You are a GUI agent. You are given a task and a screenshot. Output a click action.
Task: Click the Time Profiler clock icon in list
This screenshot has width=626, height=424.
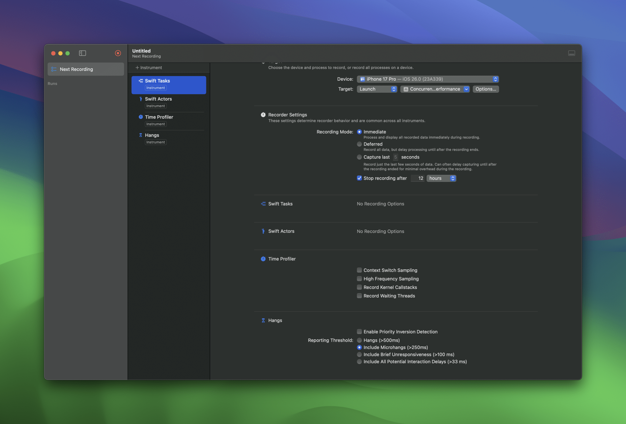point(141,117)
